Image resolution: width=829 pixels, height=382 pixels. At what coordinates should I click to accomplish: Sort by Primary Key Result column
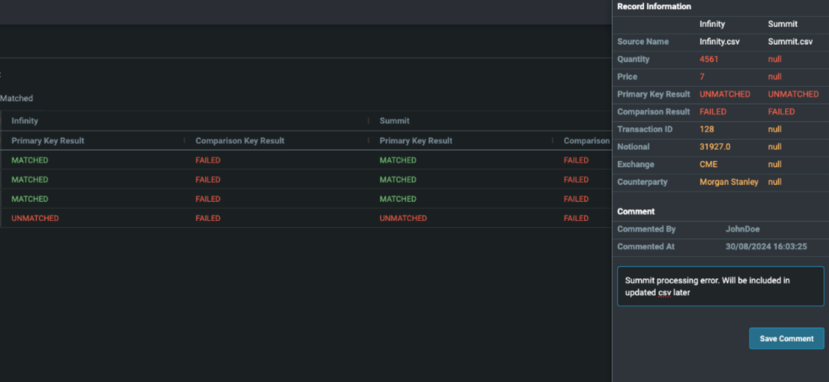coord(48,140)
